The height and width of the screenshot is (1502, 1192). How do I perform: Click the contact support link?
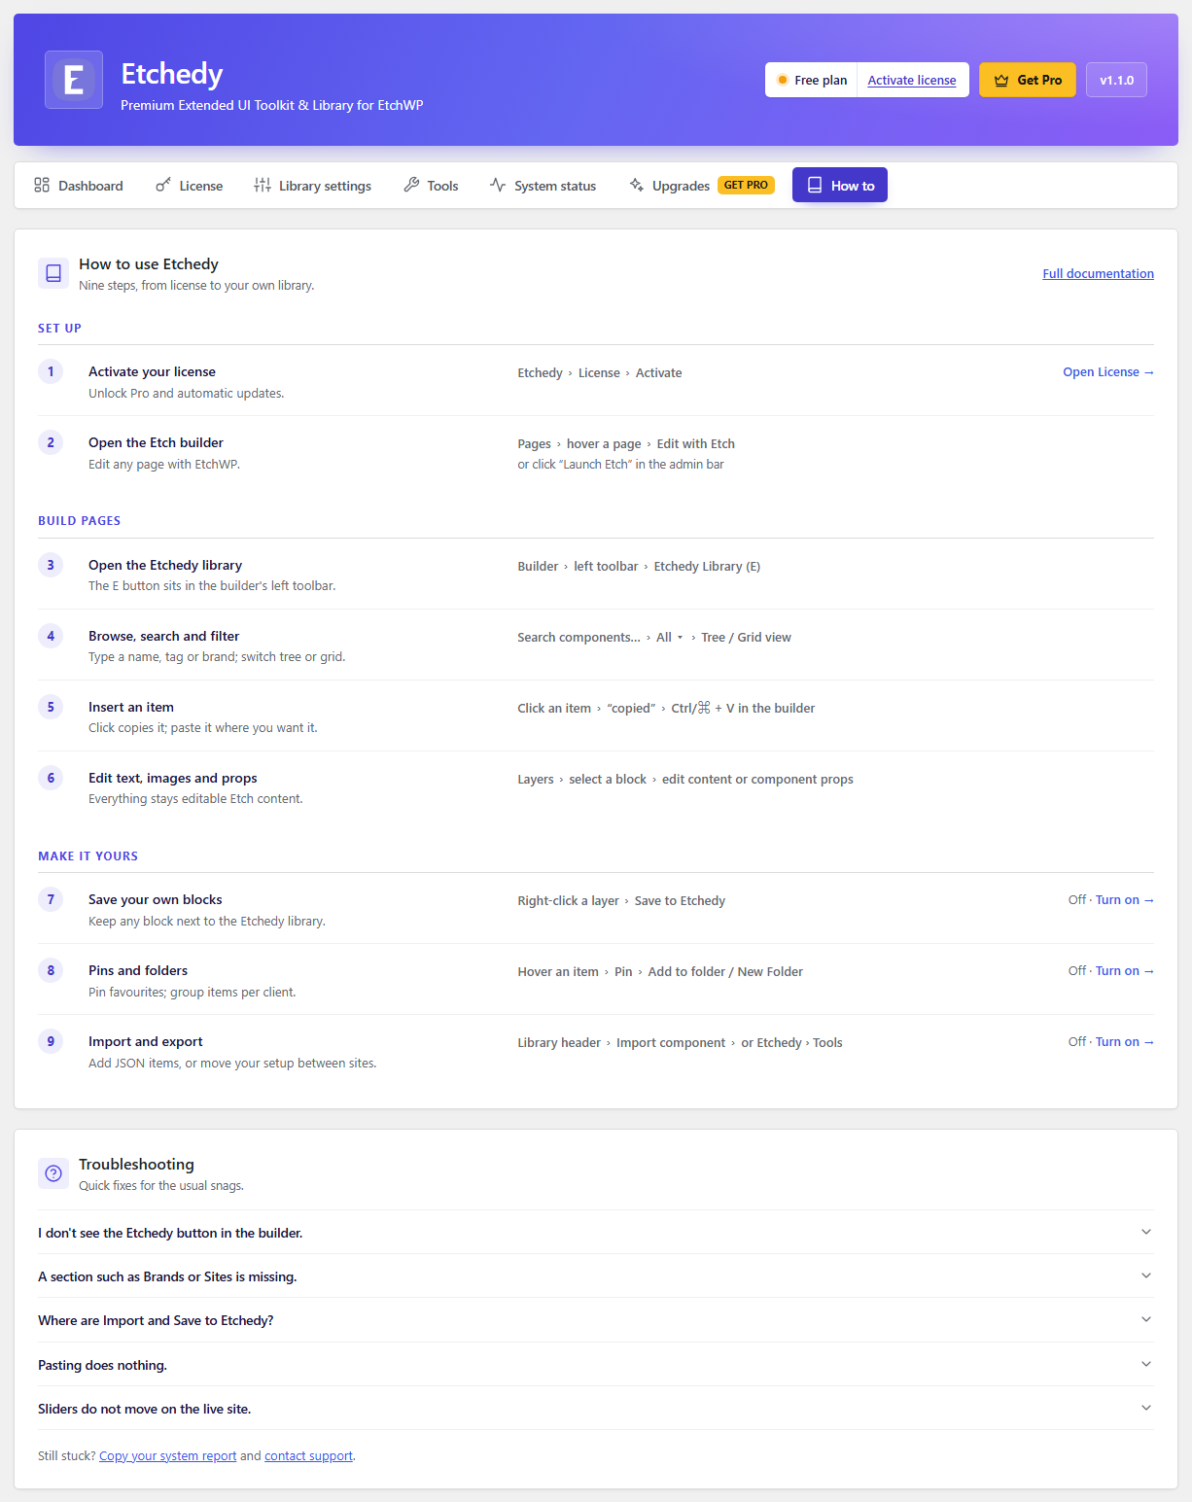[x=309, y=1456]
